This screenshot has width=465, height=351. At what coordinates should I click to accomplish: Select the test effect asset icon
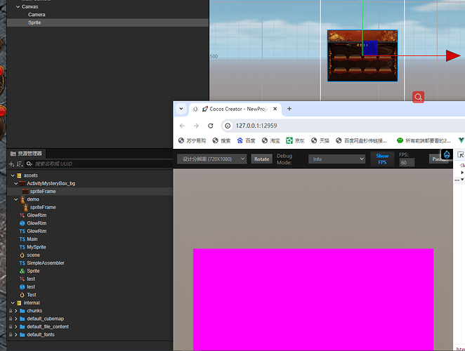click(22, 279)
